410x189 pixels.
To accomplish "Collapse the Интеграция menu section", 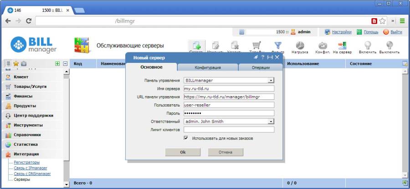I will tap(32, 154).
